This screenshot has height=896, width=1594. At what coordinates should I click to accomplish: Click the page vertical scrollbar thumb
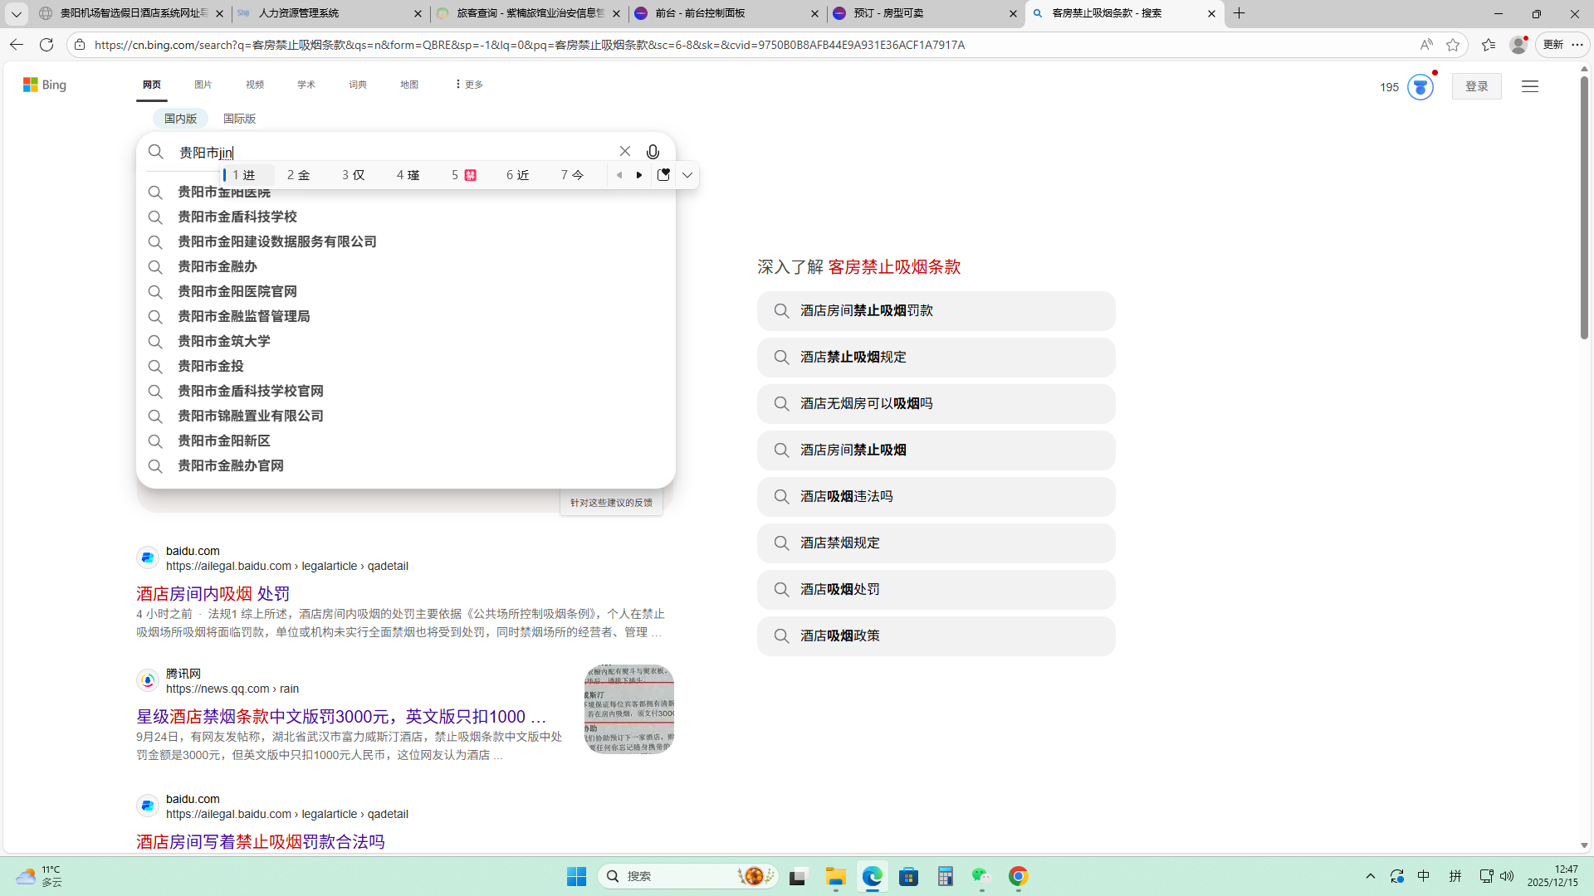pos(1584,207)
